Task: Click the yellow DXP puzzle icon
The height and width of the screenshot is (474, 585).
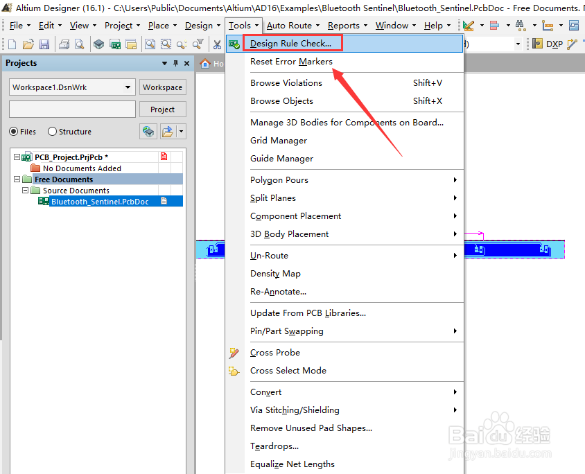Action: pos(537,44)
